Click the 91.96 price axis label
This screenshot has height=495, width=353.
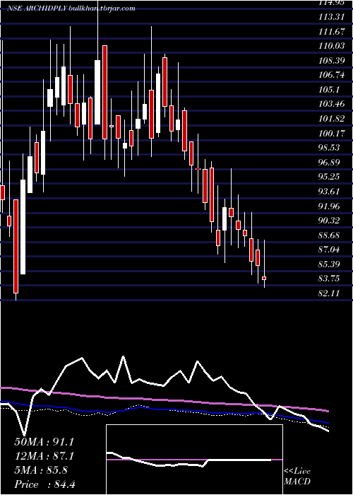(x=328, y=206)
